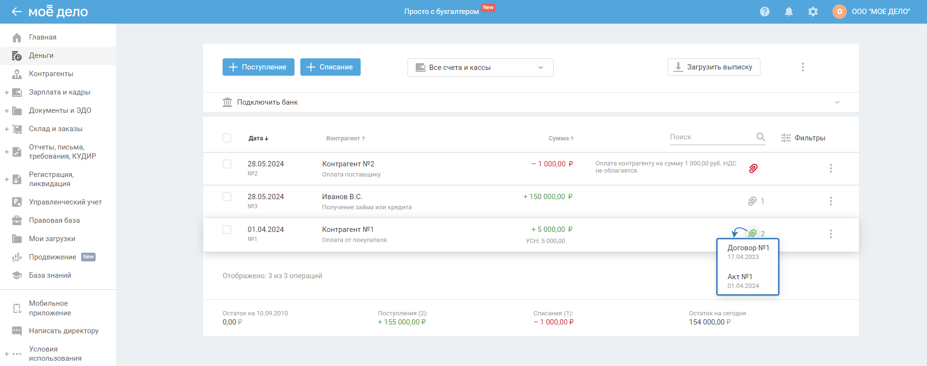Open Правовая база menu item

coord(55,220)
